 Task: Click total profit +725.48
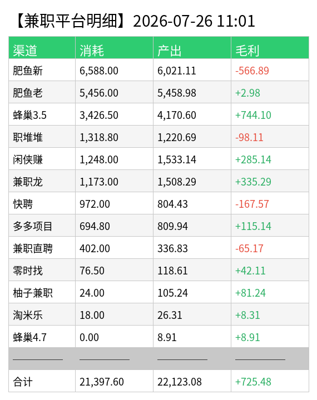click(253, 382)
